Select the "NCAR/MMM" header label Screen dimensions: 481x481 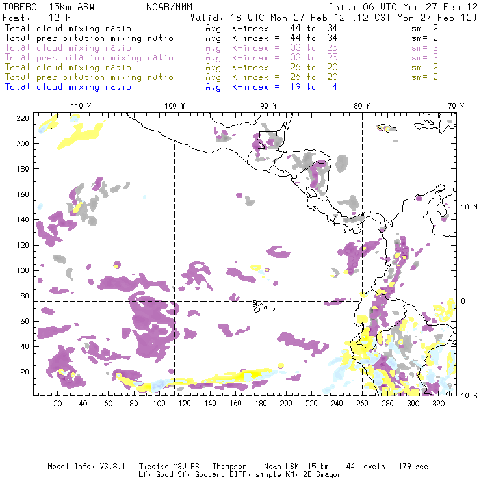click(x=170, y=7)
